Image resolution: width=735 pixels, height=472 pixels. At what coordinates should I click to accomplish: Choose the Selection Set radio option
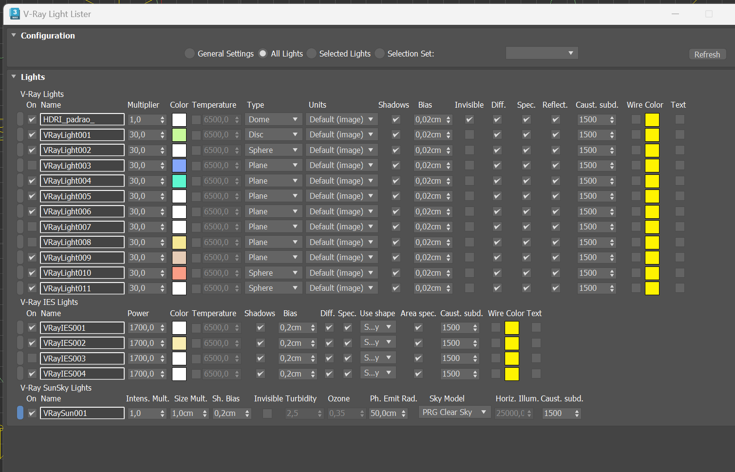tap(380, 54)
